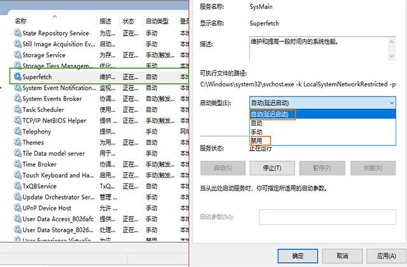Click the 应用(A) button
This screenshot has height=267, width=407.
coord(387,256)
